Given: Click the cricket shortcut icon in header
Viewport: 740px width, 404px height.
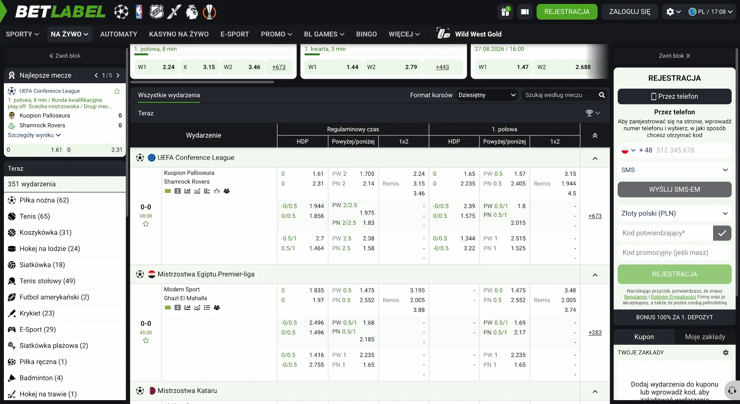Looking at the screenshot, I should [x=174, y=12].
